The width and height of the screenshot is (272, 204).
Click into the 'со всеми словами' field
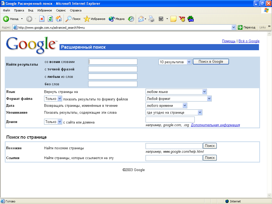coord(113,62)
